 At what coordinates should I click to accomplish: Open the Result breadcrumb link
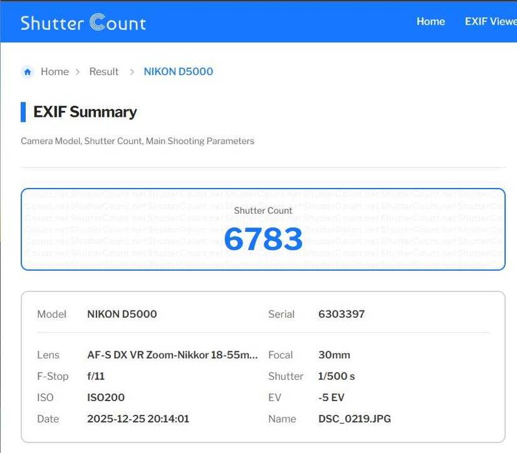pos(104,71)
